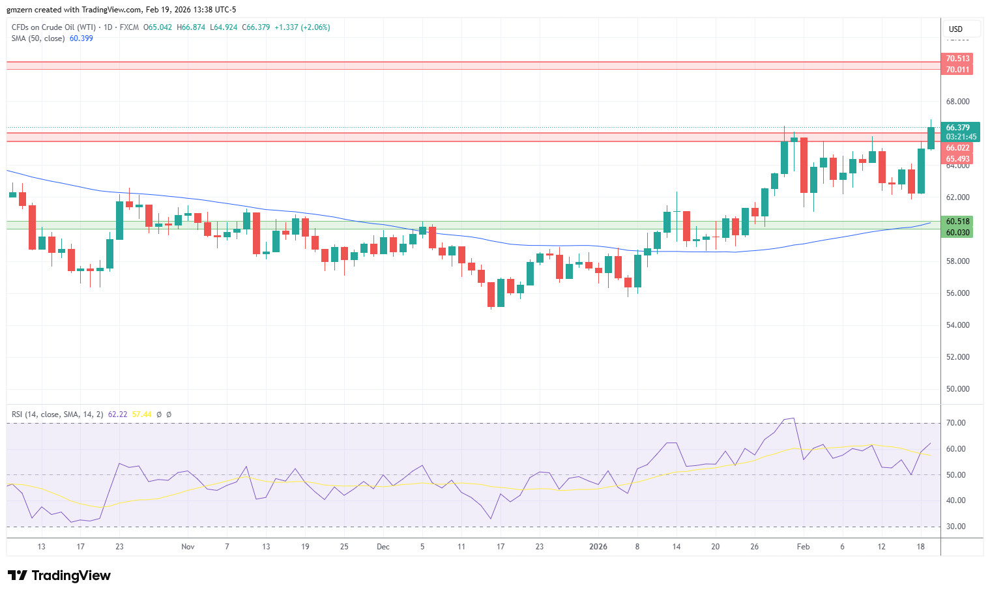Screen dimensions: 990x595
Task: Click the RSI average value 57.44
Action: coord(141,414)
